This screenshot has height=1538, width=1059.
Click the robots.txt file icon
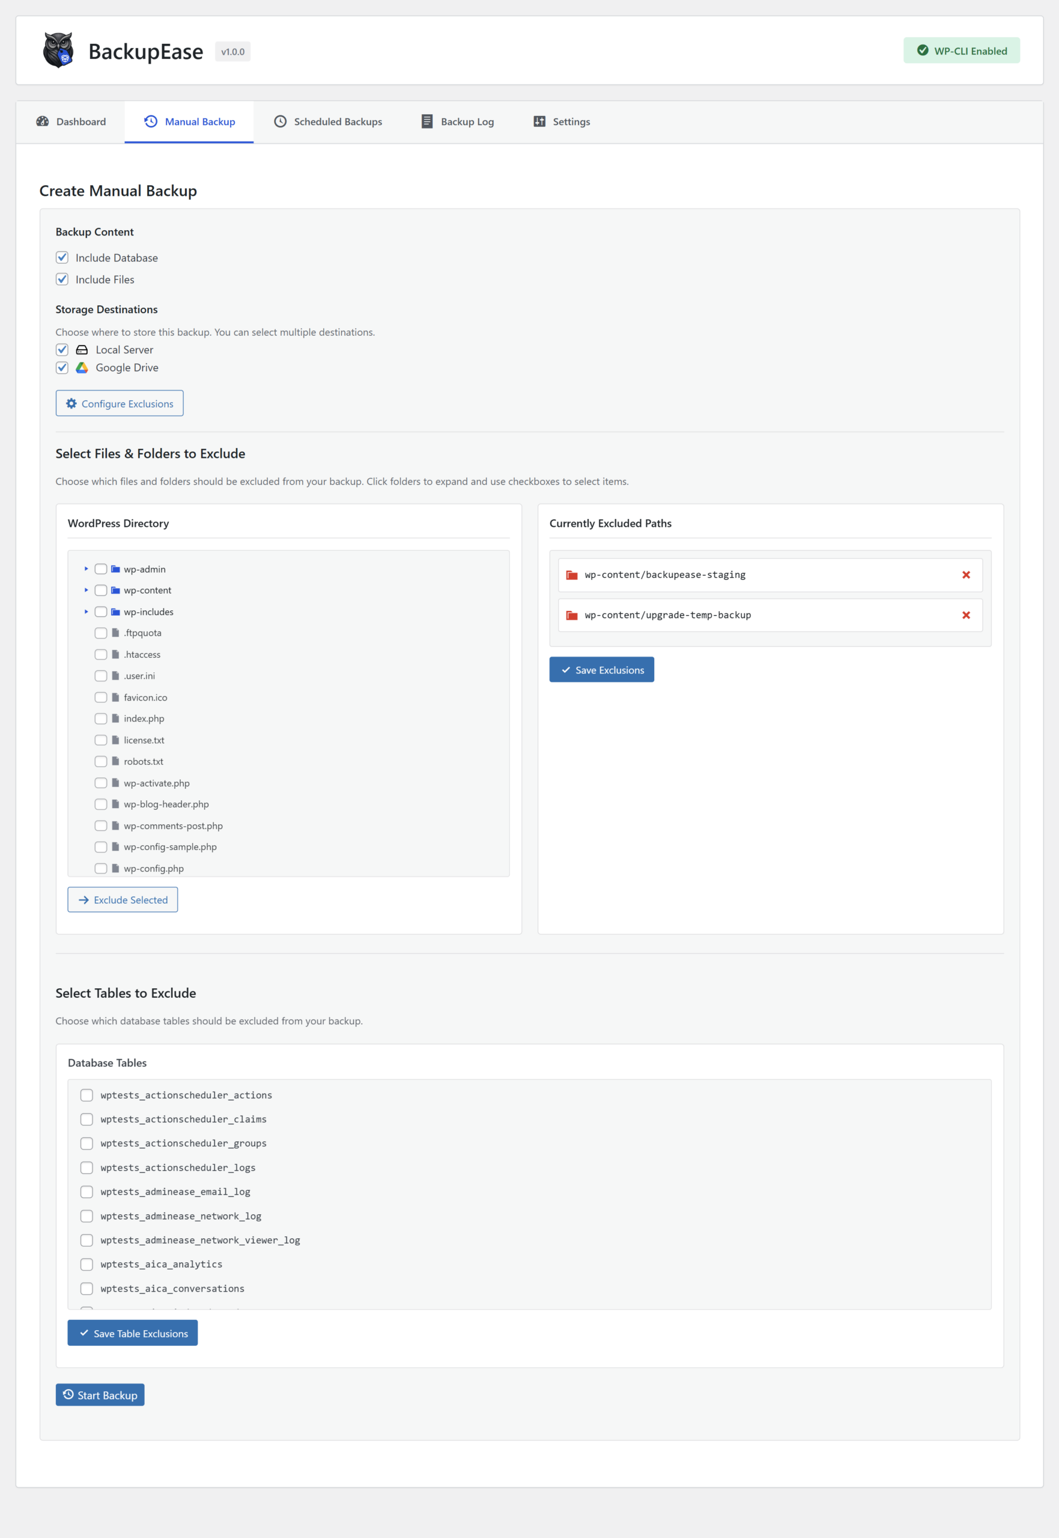point(115,761)
